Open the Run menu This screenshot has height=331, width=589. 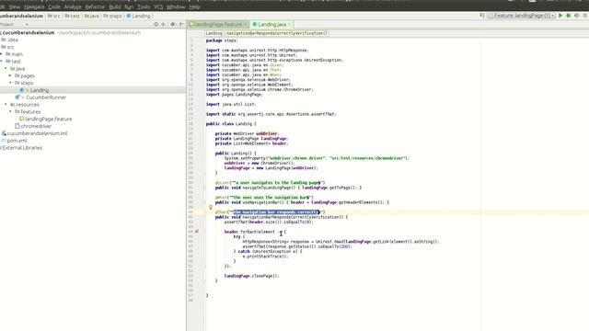tap(129, 6)
